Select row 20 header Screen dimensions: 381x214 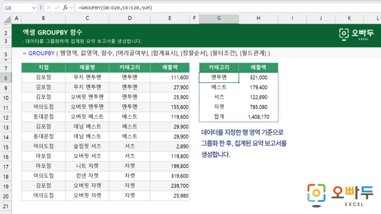tap(5, 196)
